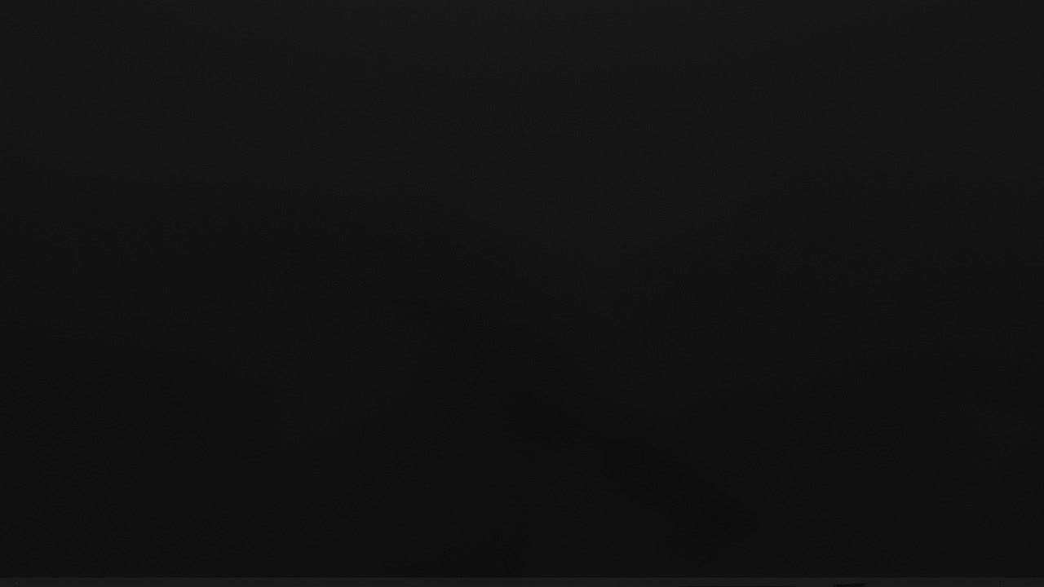Click the blank dark screen area

click(x=522, y=289)
